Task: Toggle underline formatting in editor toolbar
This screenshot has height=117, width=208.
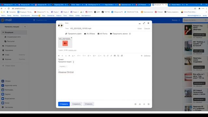Action: (x=66, y=56)
